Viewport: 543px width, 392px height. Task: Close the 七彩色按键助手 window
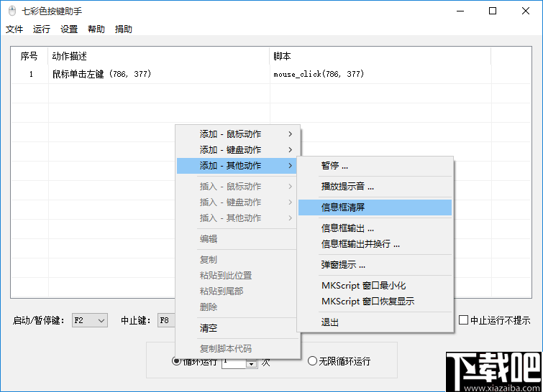[x=525, y=11]
